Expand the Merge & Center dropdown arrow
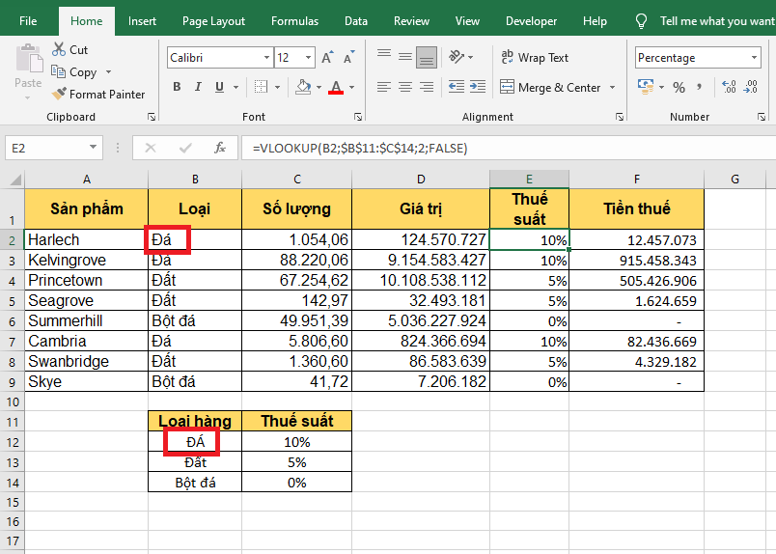The width and height of the screenshot is (776, 554). pos(610,88)
